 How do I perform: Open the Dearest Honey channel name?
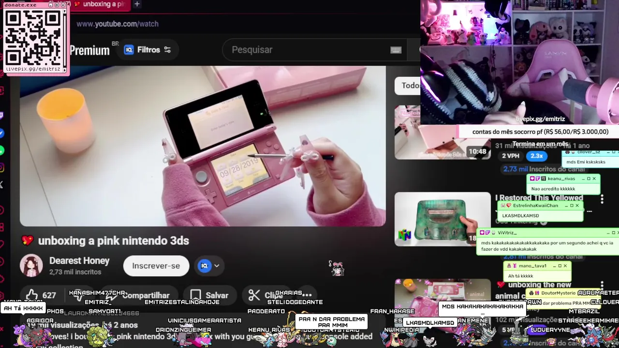(79, 261)
